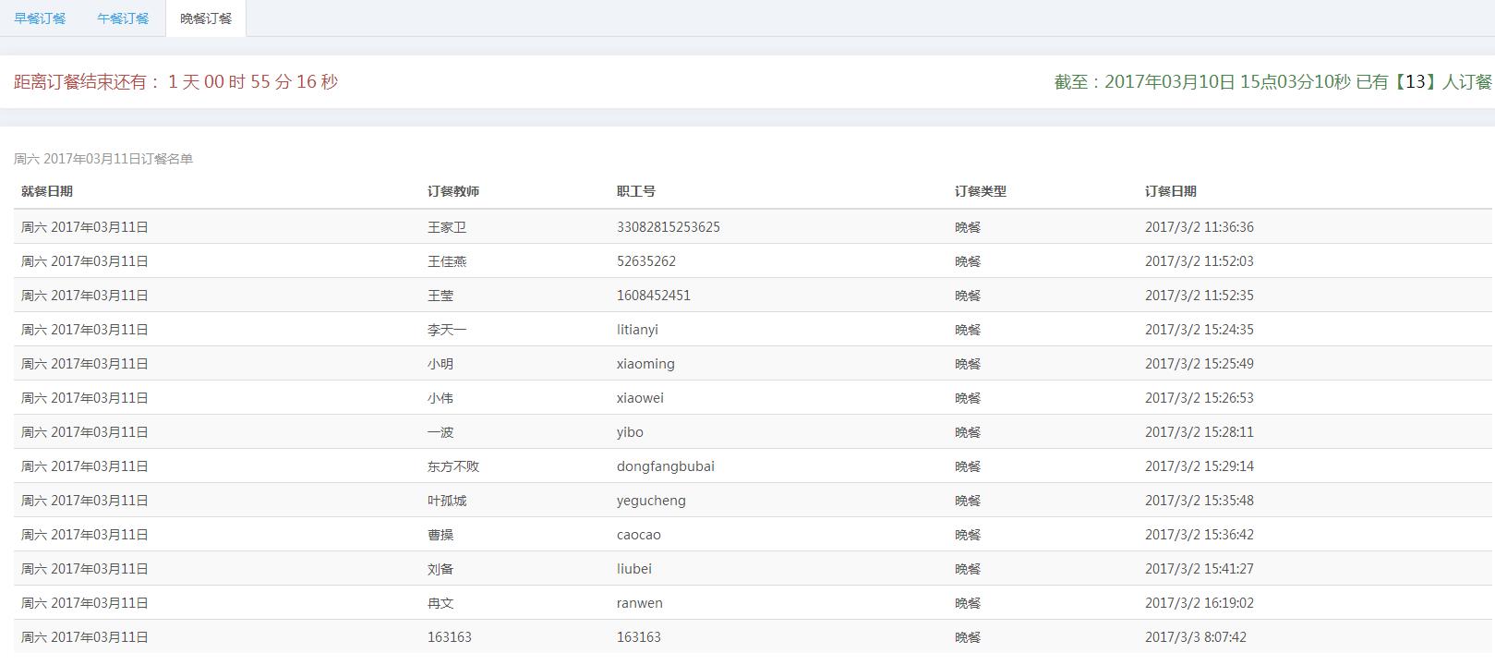
Task: Click the 订餐教师 column header
Action: [x=453, y=191]
